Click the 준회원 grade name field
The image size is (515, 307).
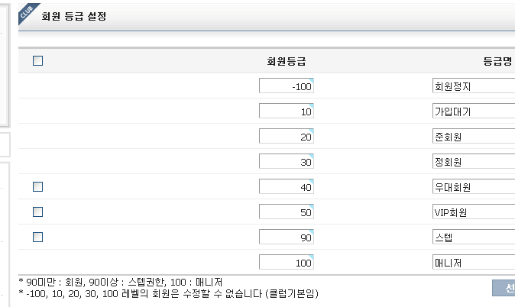[474, 136]
